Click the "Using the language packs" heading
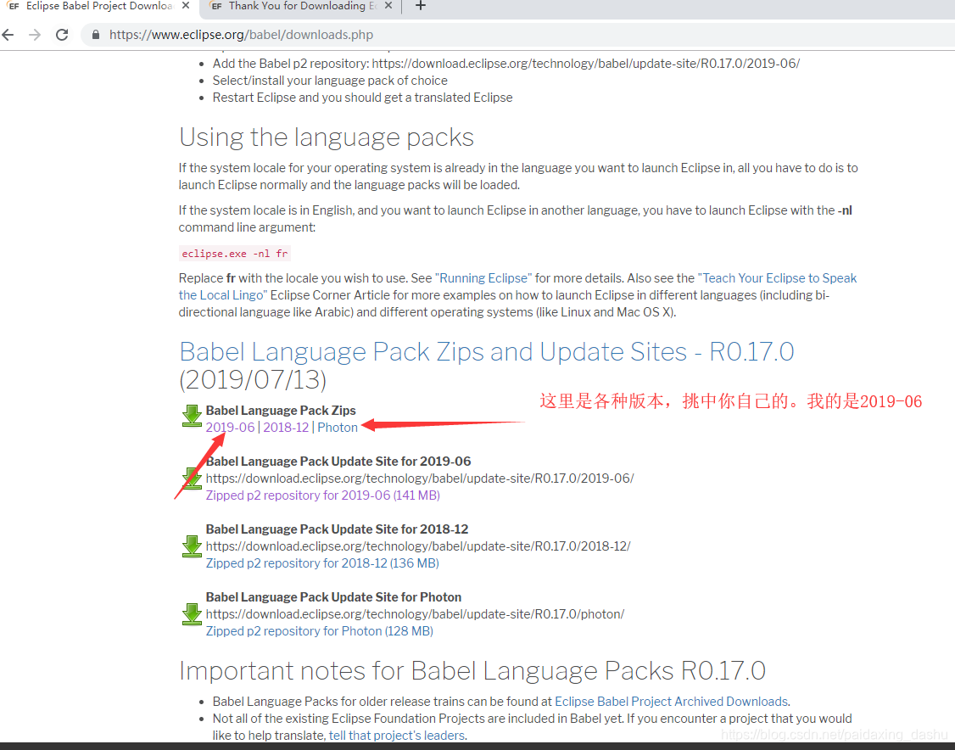 pos(327,137)
